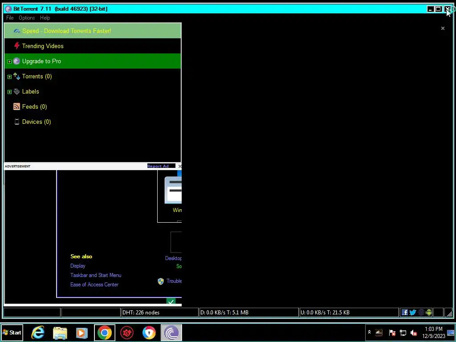456x342 pixels.
Task: Open the Speed - Download Torrents Faster item
Action: (x=93, y=31)
